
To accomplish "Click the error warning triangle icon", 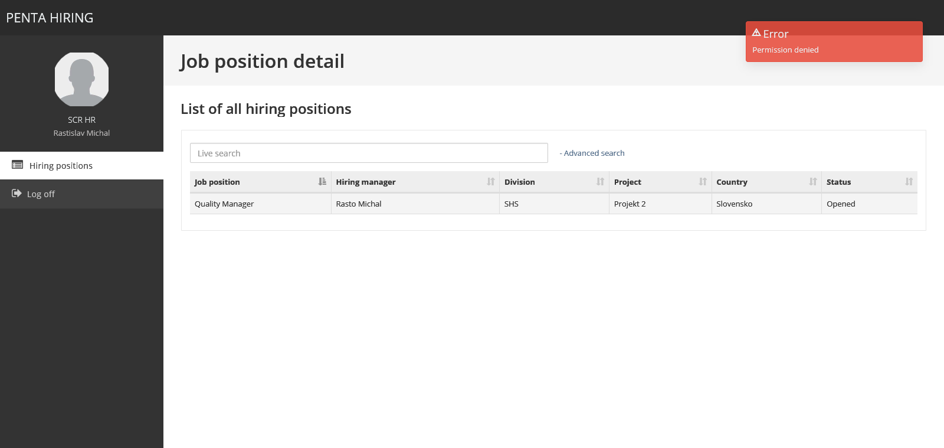I will (756, 33).
